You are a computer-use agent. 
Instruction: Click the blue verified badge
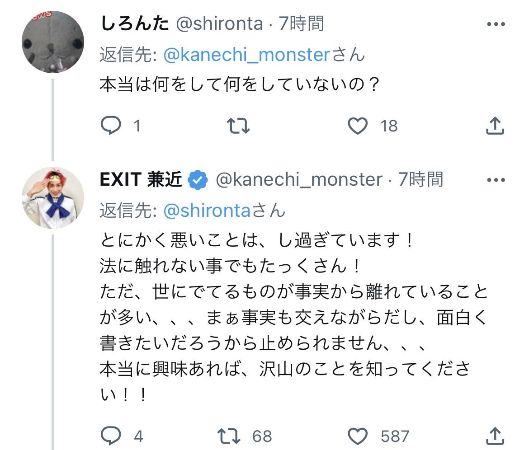pos(198,180)
